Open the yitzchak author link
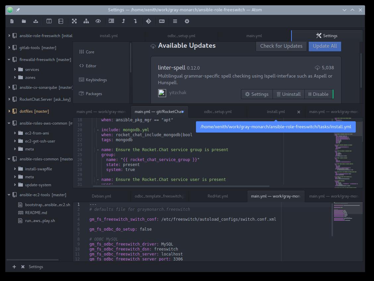Image resolution: width=374 pixels, height=281 pixels. click(178, 92)
